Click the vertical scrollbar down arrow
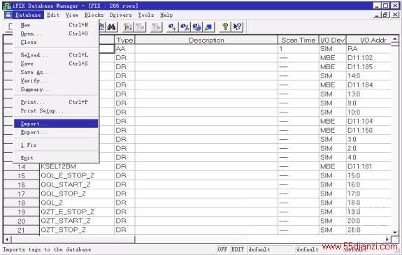Image resolution: width=402 pixels, height=255 pixels. tap(395, 232)
